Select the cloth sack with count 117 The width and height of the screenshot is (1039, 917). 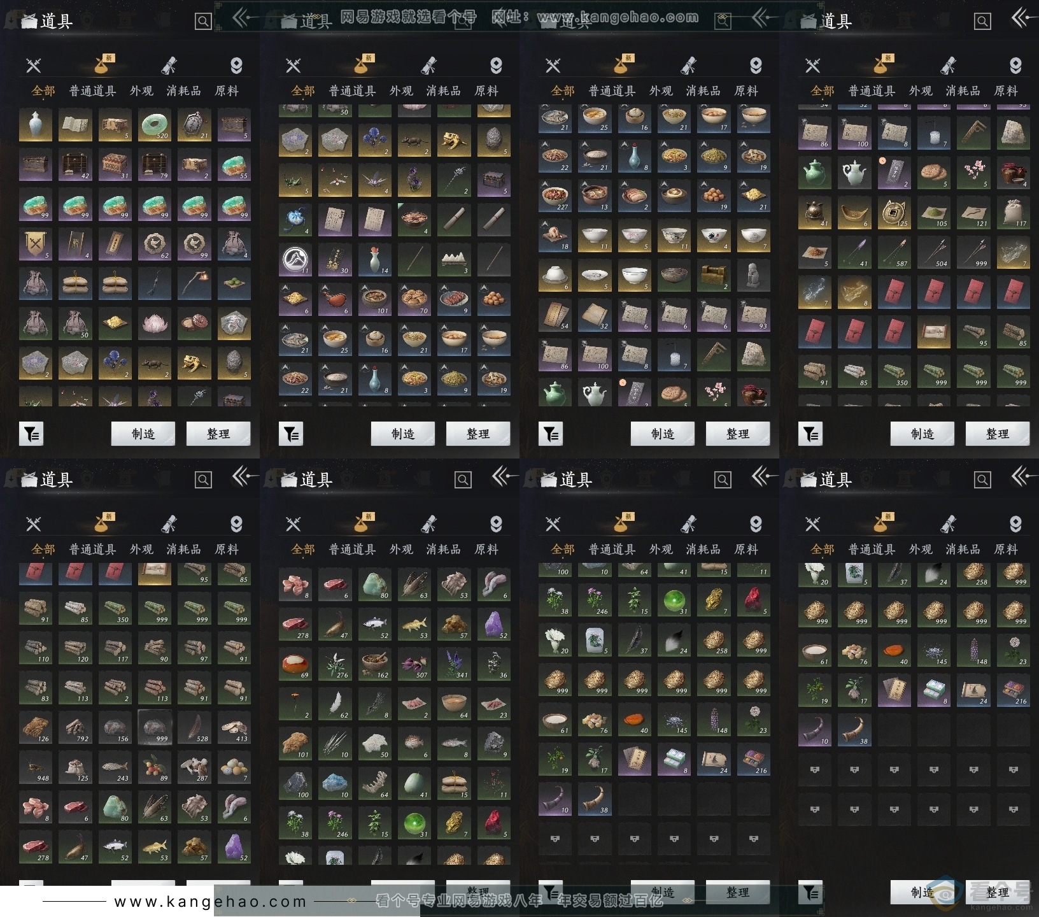coord(1013,213)
